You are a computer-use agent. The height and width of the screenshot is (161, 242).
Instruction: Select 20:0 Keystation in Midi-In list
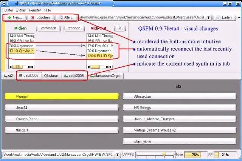tap(22, 46)
